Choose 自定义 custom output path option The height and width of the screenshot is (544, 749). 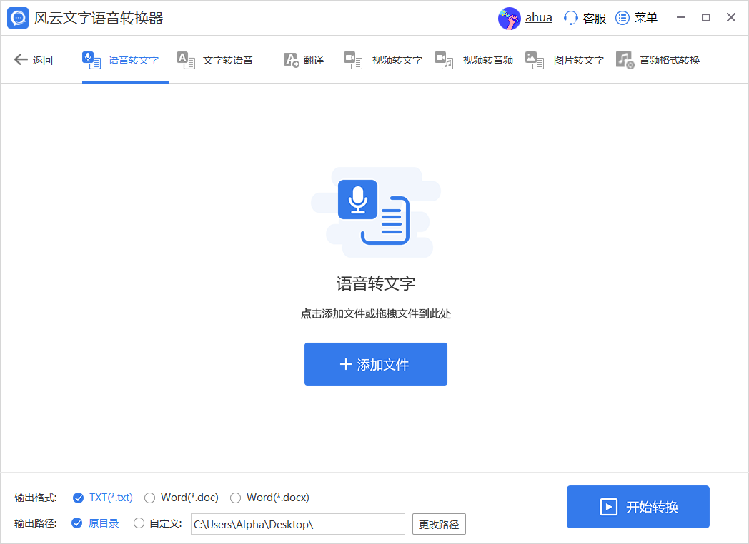[x=139, y=523]
